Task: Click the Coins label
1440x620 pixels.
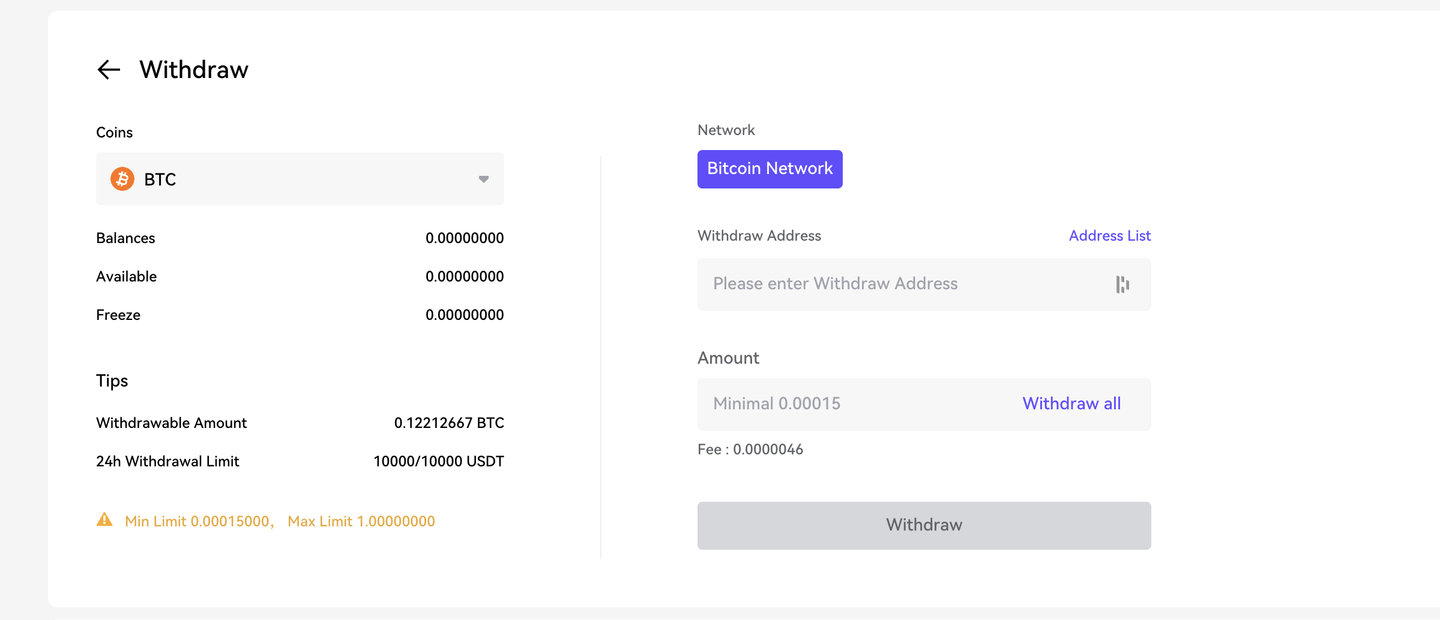Action: point(114,133)
